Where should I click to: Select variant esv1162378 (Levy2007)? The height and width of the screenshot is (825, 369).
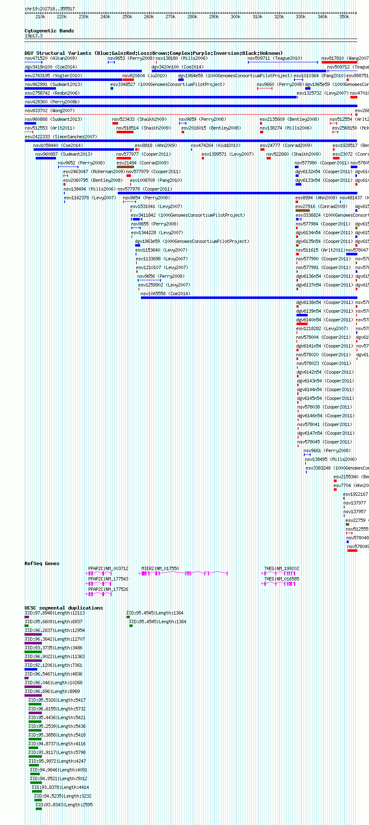coord(90,198)
